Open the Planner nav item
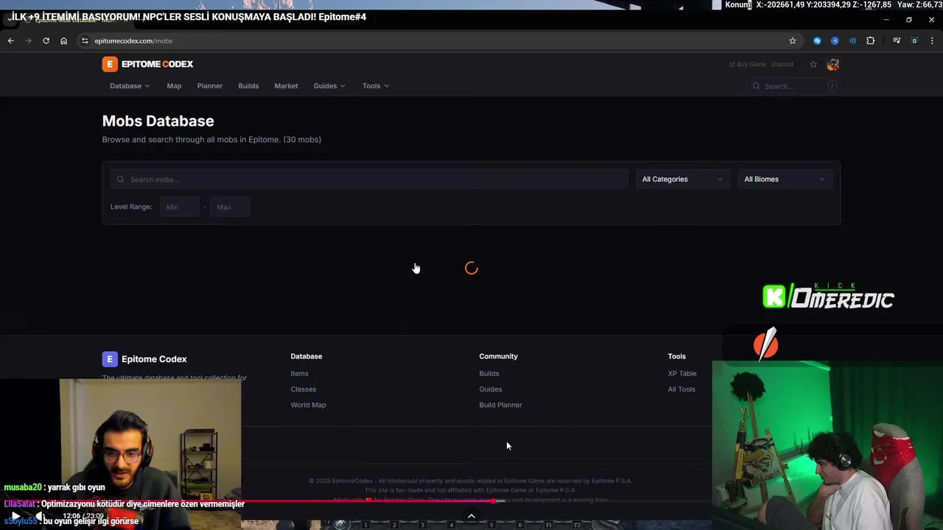The width and height of the screenshot is (943, 530). point(210,86)
